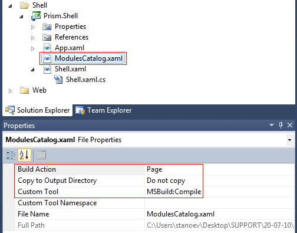Switch property grid to Categorized view
This screenshot has width=297, height=233.
point(11,155)
